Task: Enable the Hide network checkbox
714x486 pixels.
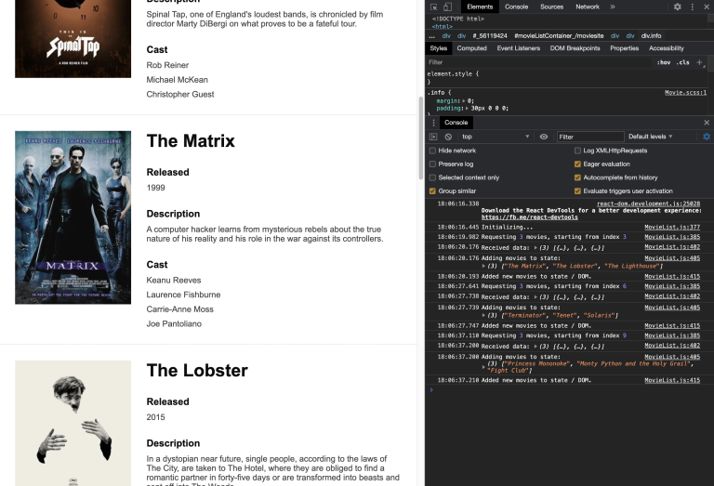Action: pyautogui.click(x=433, y=151)
